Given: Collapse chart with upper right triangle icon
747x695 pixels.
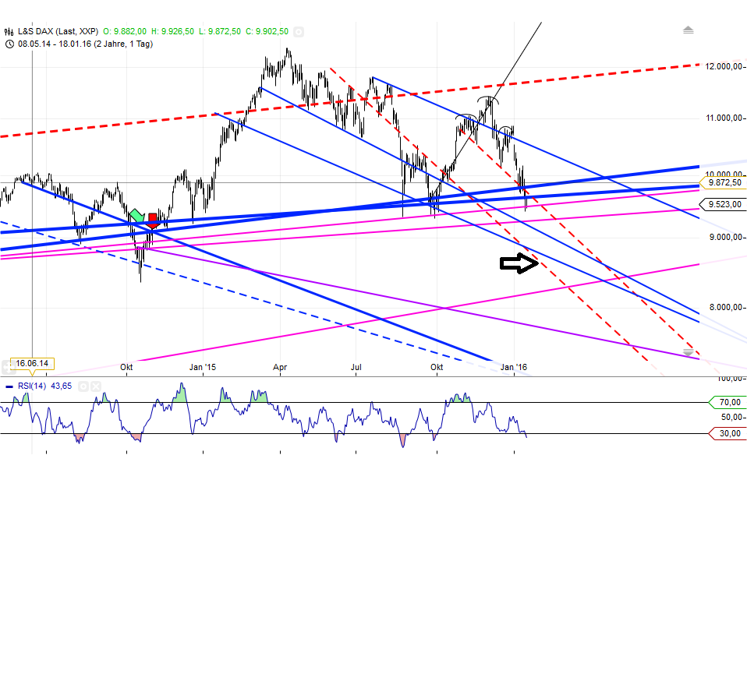Looking at the screenshot, I should (688, 30).
